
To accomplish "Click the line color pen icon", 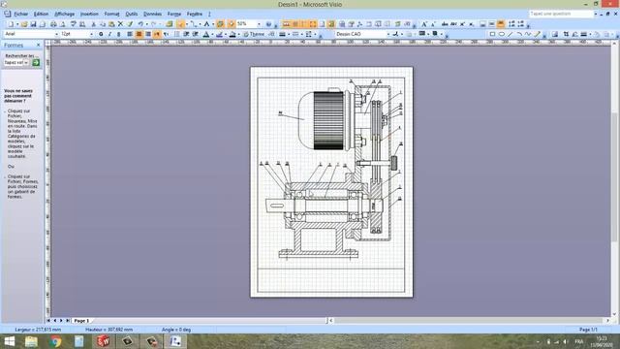I will 220,35.
